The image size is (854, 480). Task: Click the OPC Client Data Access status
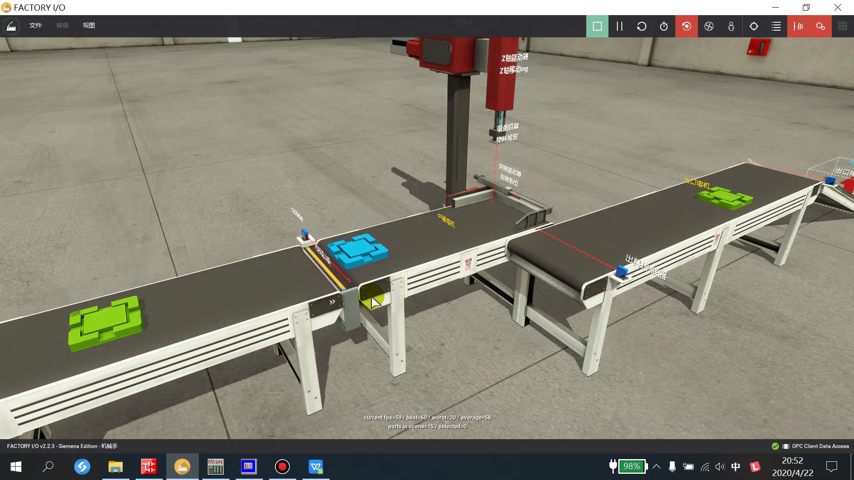pyautogui.click(x=820, y=446)
